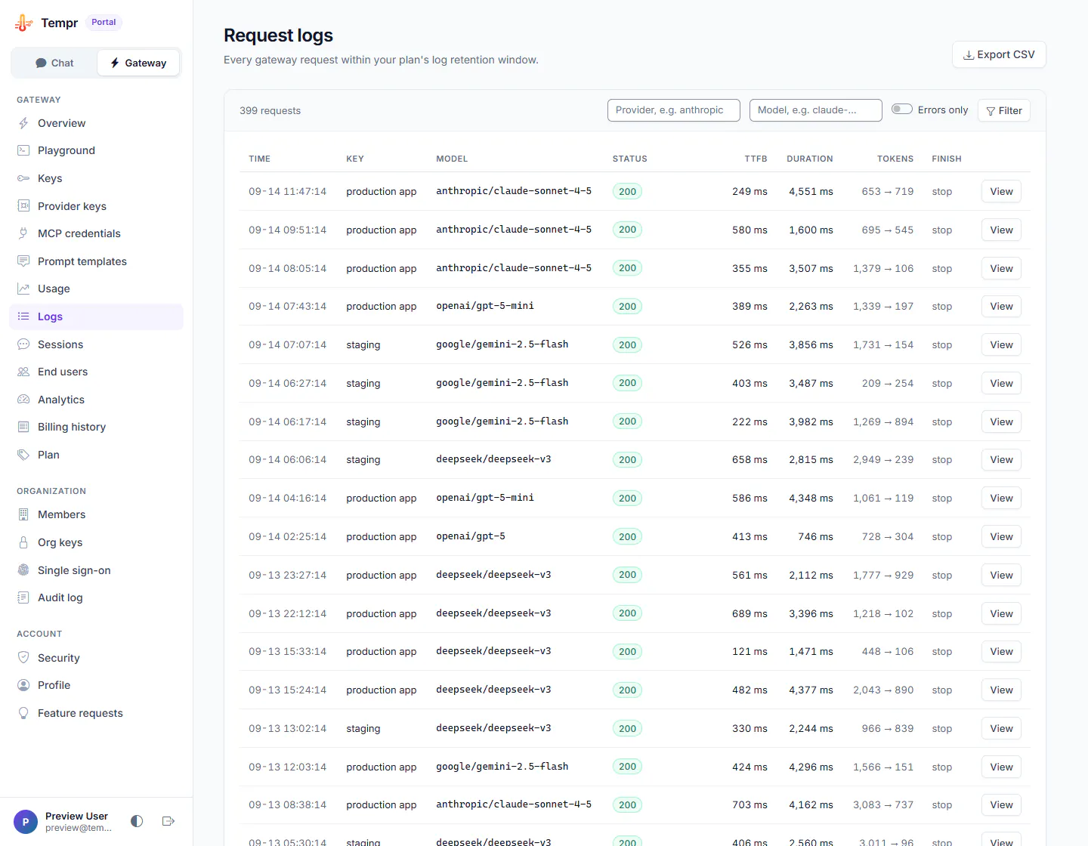This screenshot has height=846, width=1088.
Task: Click the Prompt templates icon
Action: point(23,261)
